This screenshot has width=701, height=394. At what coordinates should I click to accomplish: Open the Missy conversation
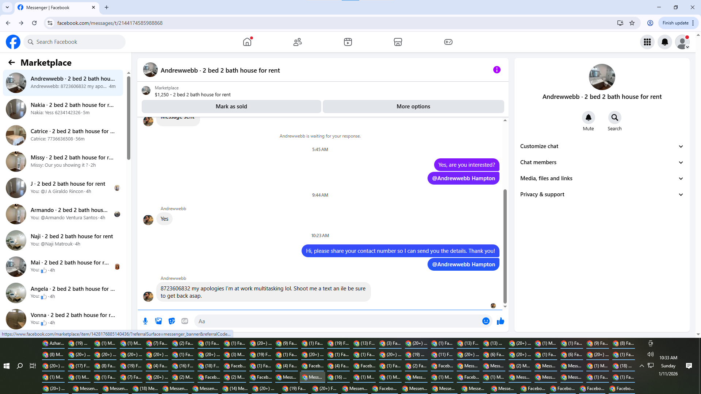(63, 162)
